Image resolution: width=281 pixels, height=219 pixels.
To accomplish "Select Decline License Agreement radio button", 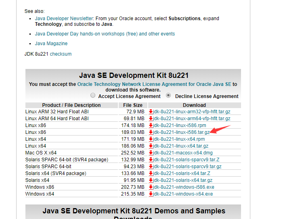I will point(168,95).
